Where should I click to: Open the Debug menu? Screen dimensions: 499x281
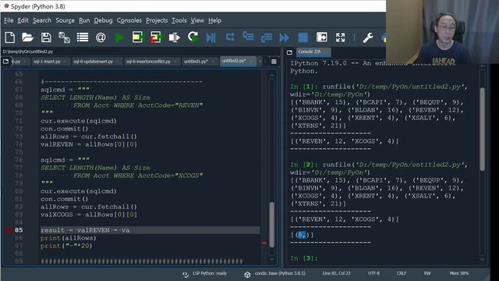point(103,20)
